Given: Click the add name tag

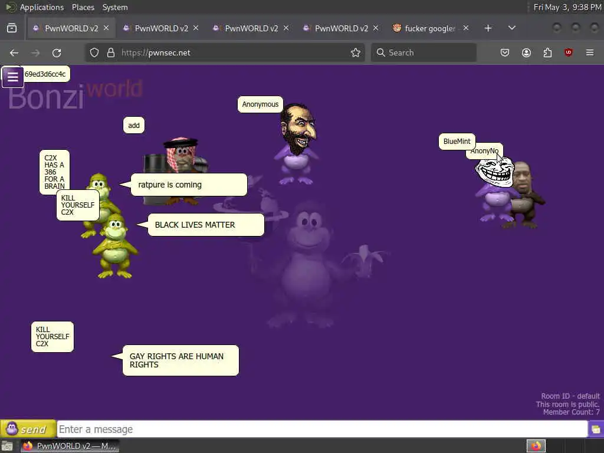Looking at the screenshot, I should coord(134,126).
